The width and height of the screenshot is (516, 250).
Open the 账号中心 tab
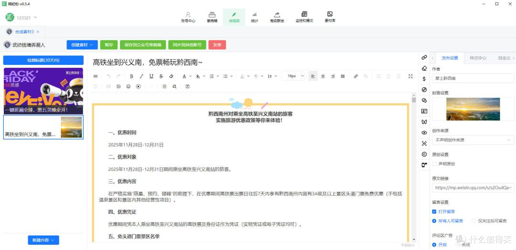(x=188, y=17)
